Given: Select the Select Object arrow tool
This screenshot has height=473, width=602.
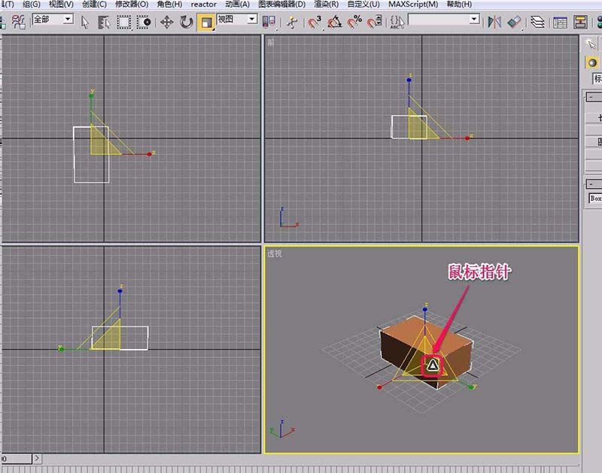Looking at the screenshot, I should pyautogui.click(x=85, y=22).
